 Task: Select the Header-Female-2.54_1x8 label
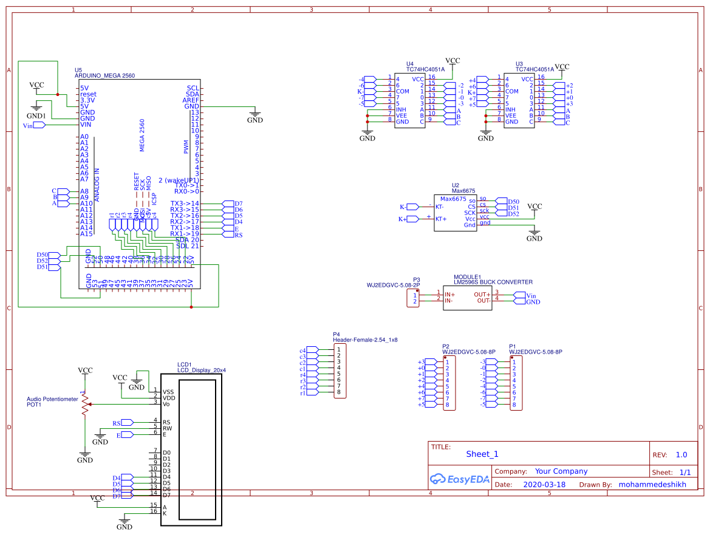(x=365, y=340)
